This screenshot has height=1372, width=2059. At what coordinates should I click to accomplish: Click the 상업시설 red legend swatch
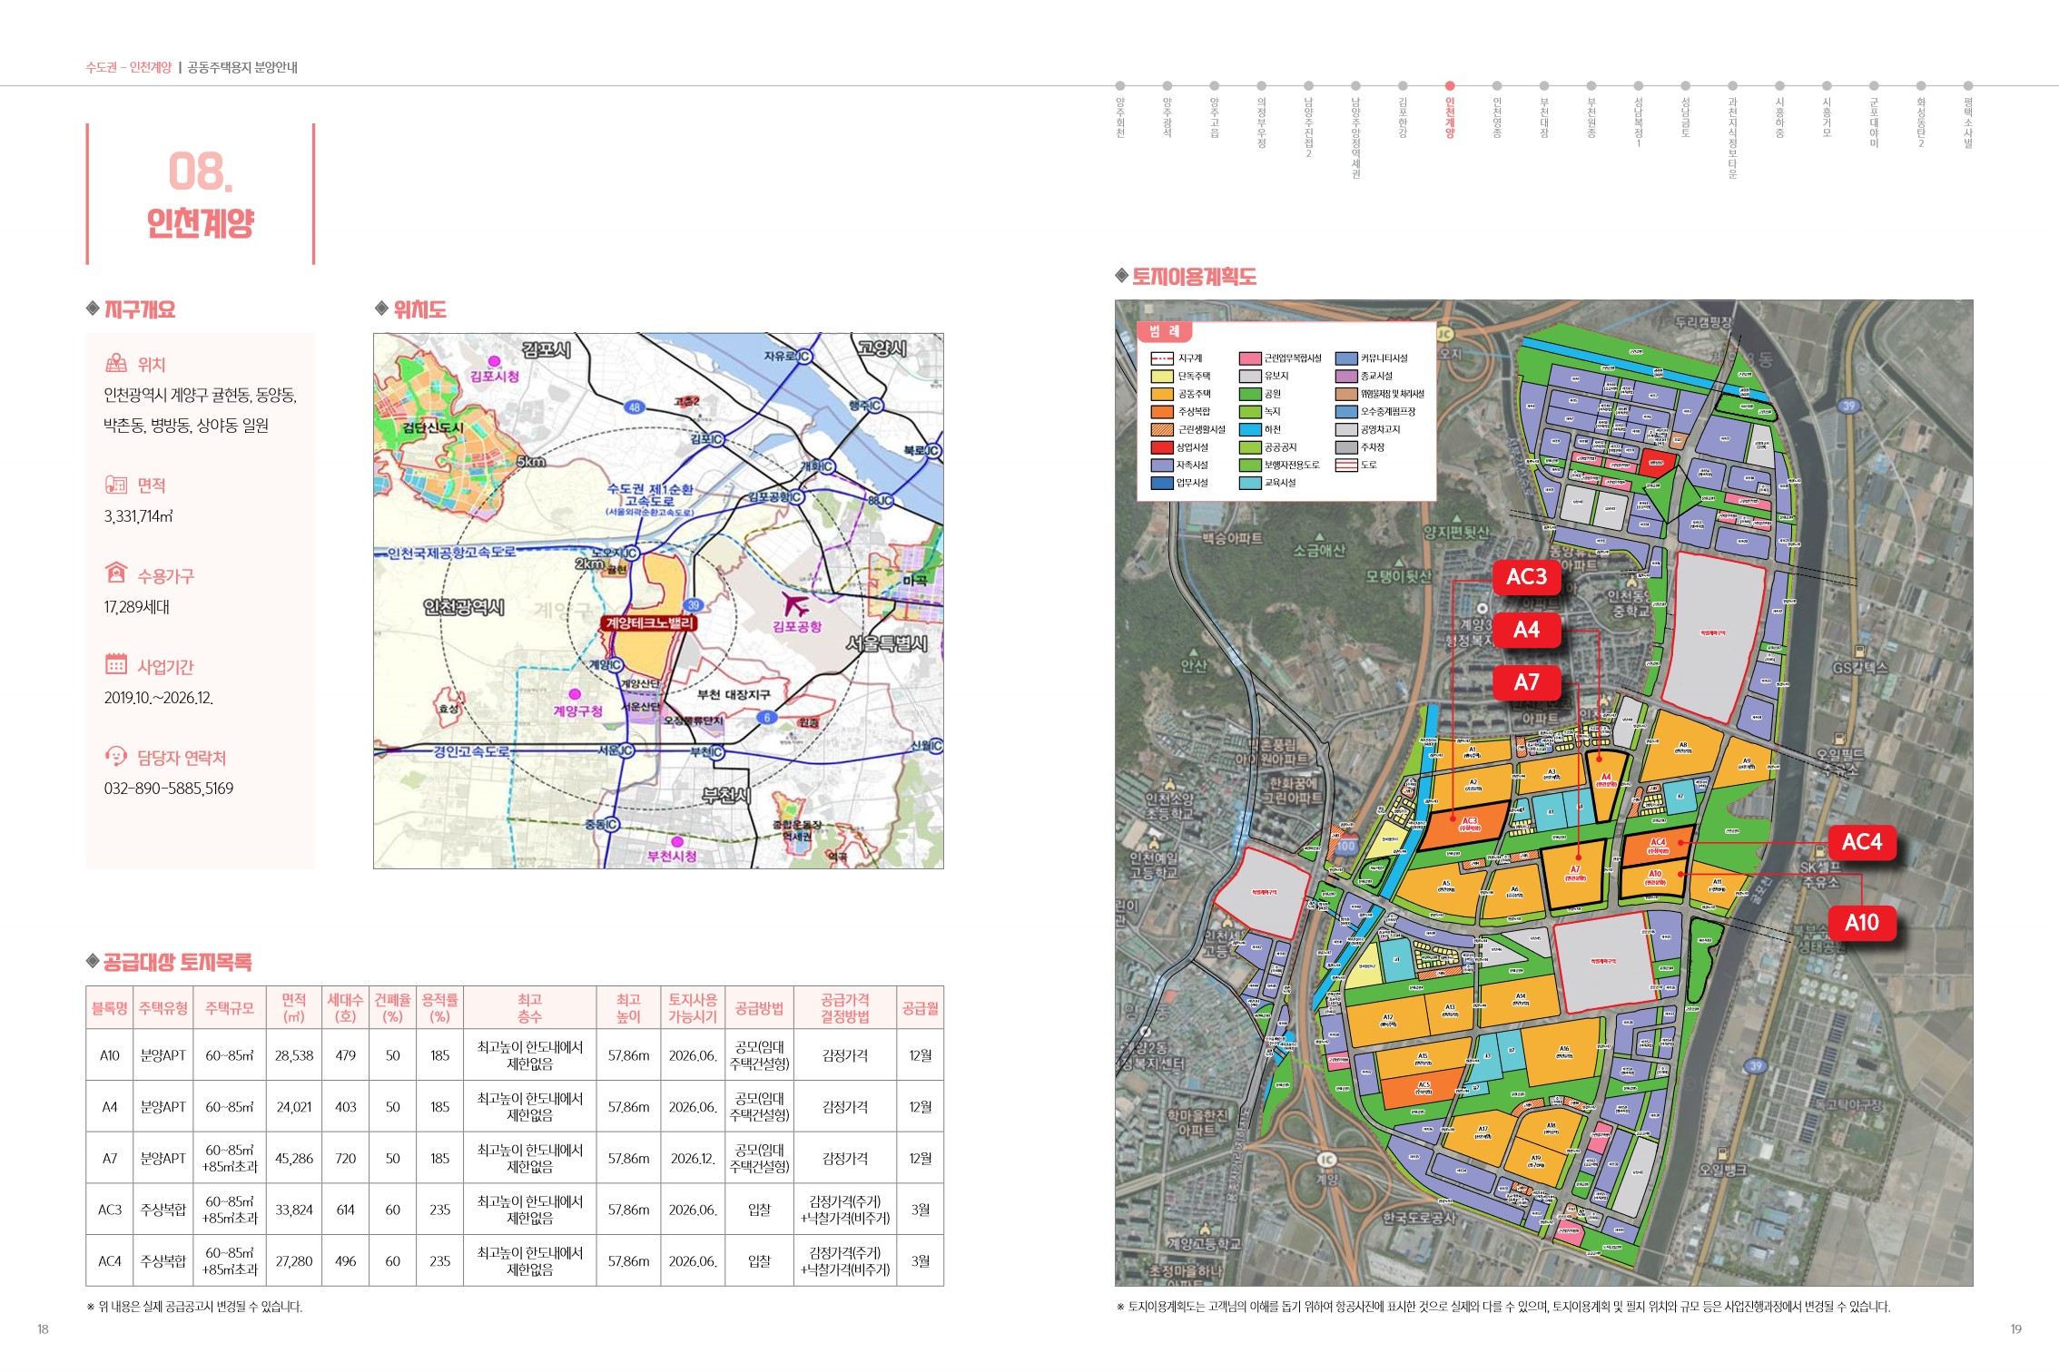[x=1162, y=447]
